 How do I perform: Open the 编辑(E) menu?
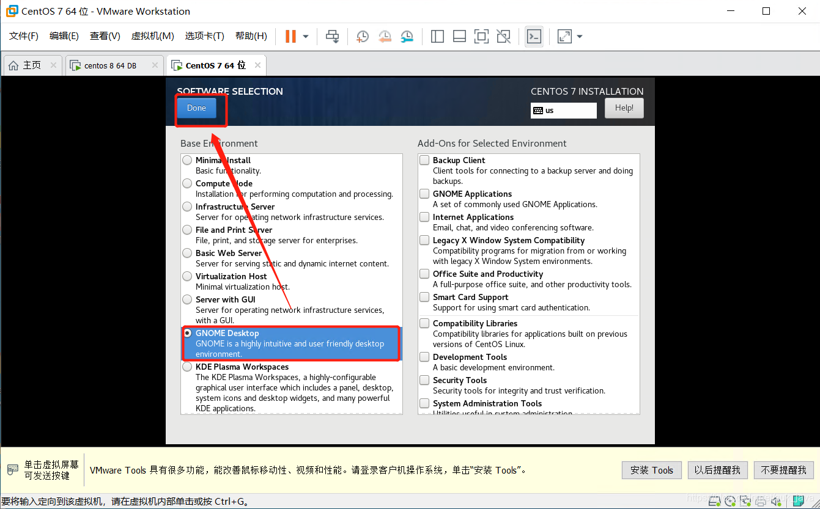[64, 36]
